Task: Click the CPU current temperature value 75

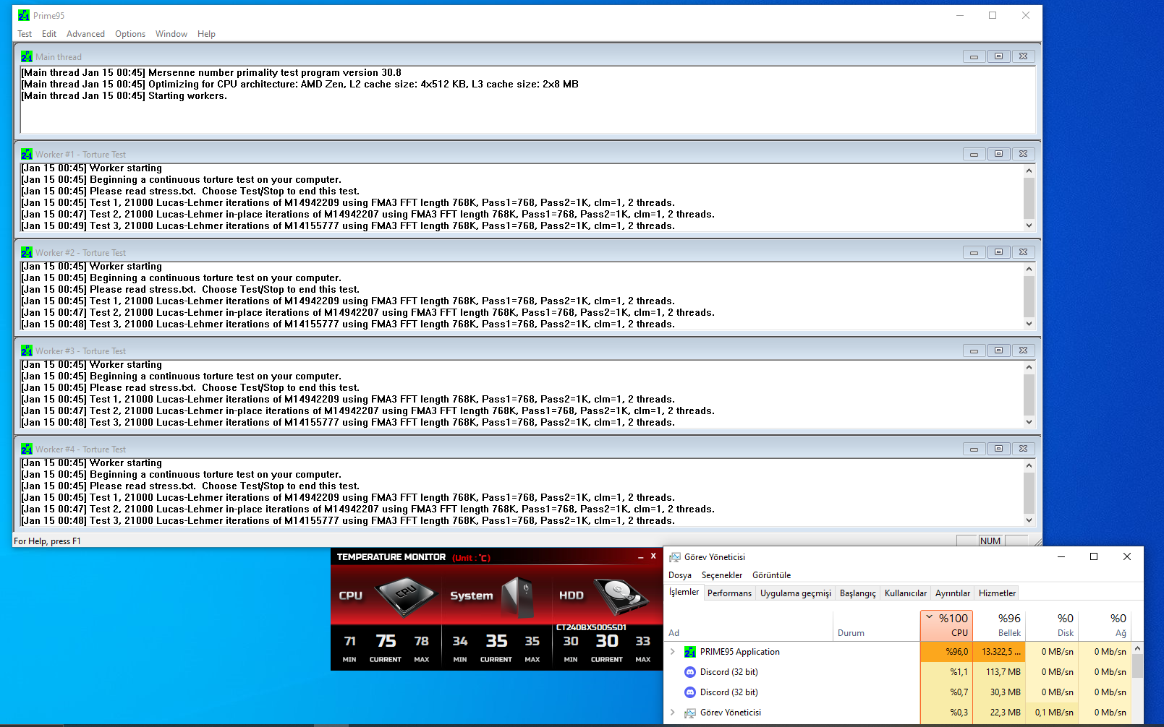Action: (386, 641)
